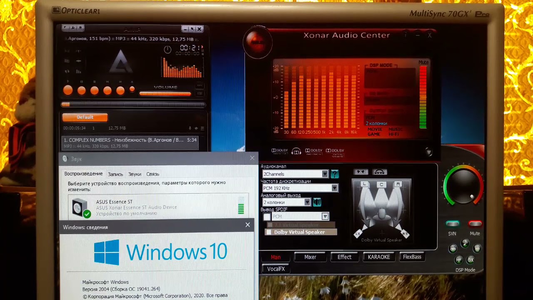The height and width of the screenshot is (300, 533).
Task: Collapse panel with round arrow button
Action: (x=429, y=152)
